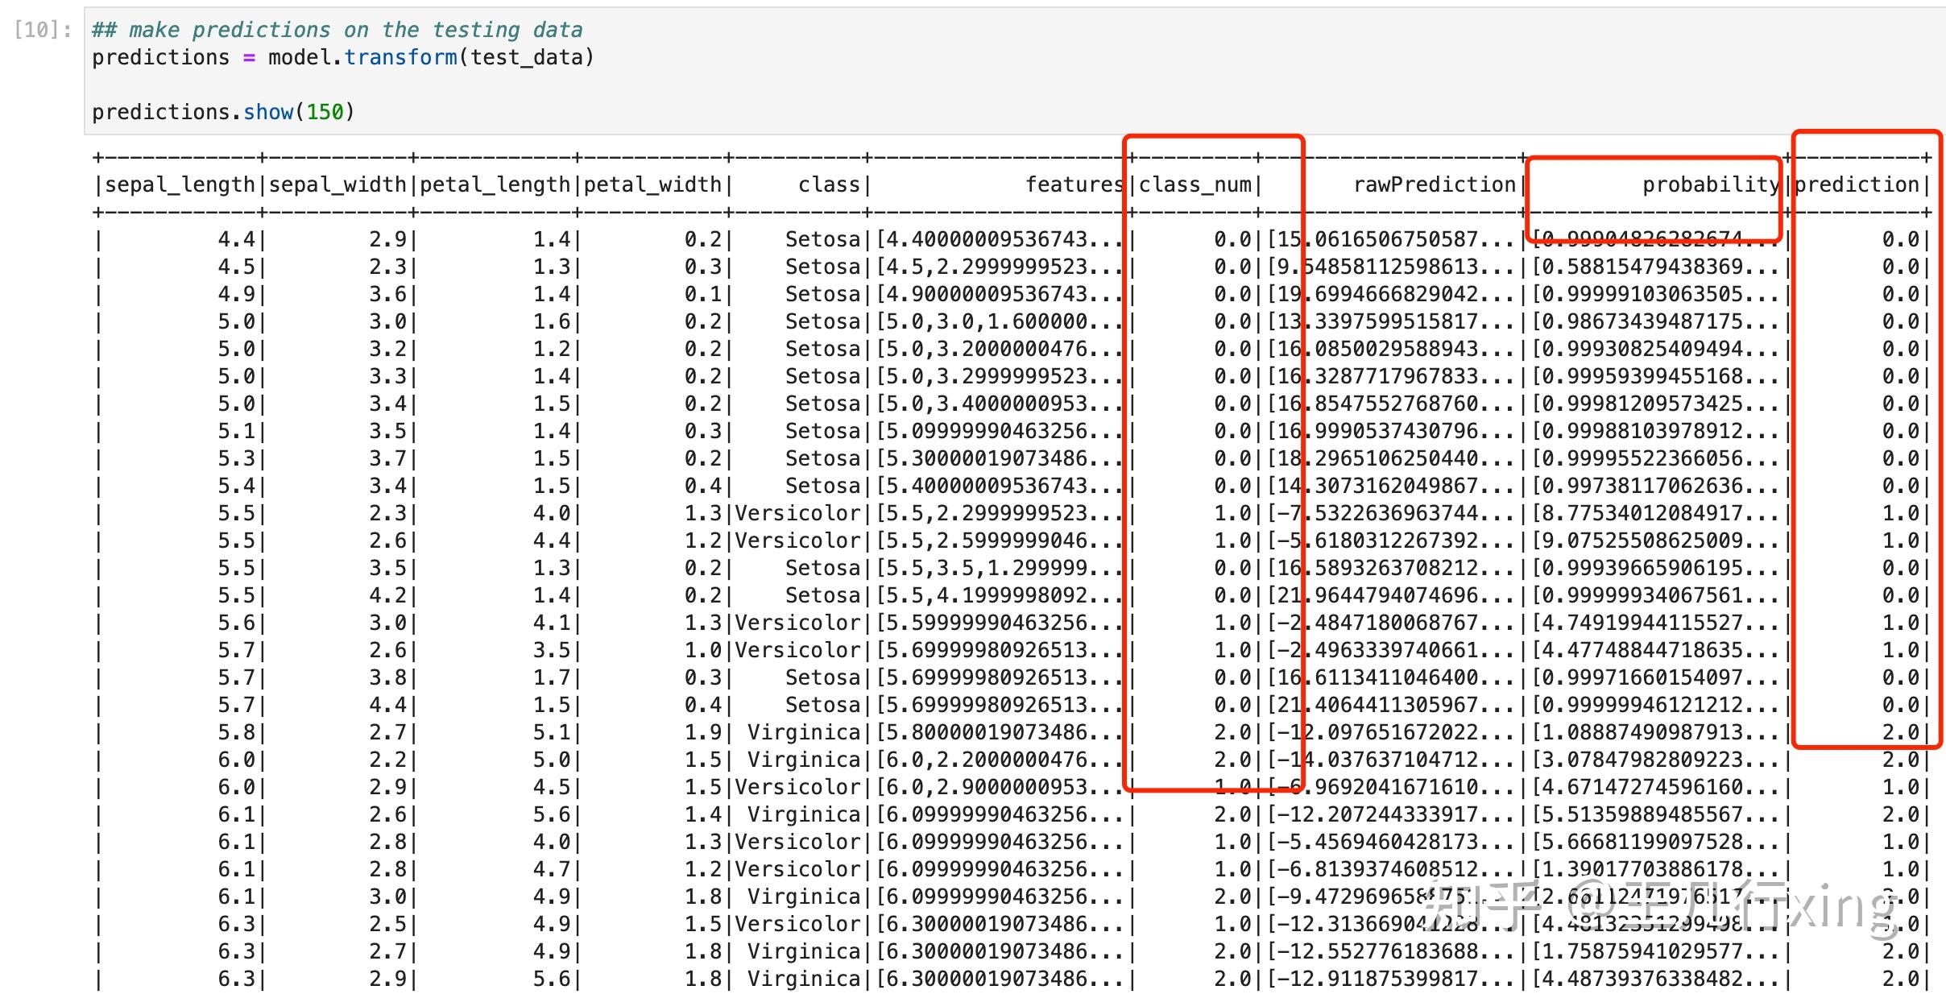
Task: Click the class_num column header
Action: coord(1195,184)
